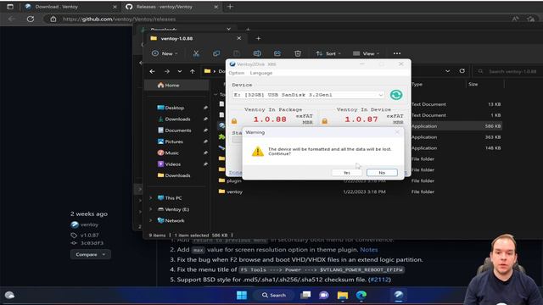Screen dimensions: 543x305
Task: Click the taskbar Search box
Action: [x=273, y=295]
